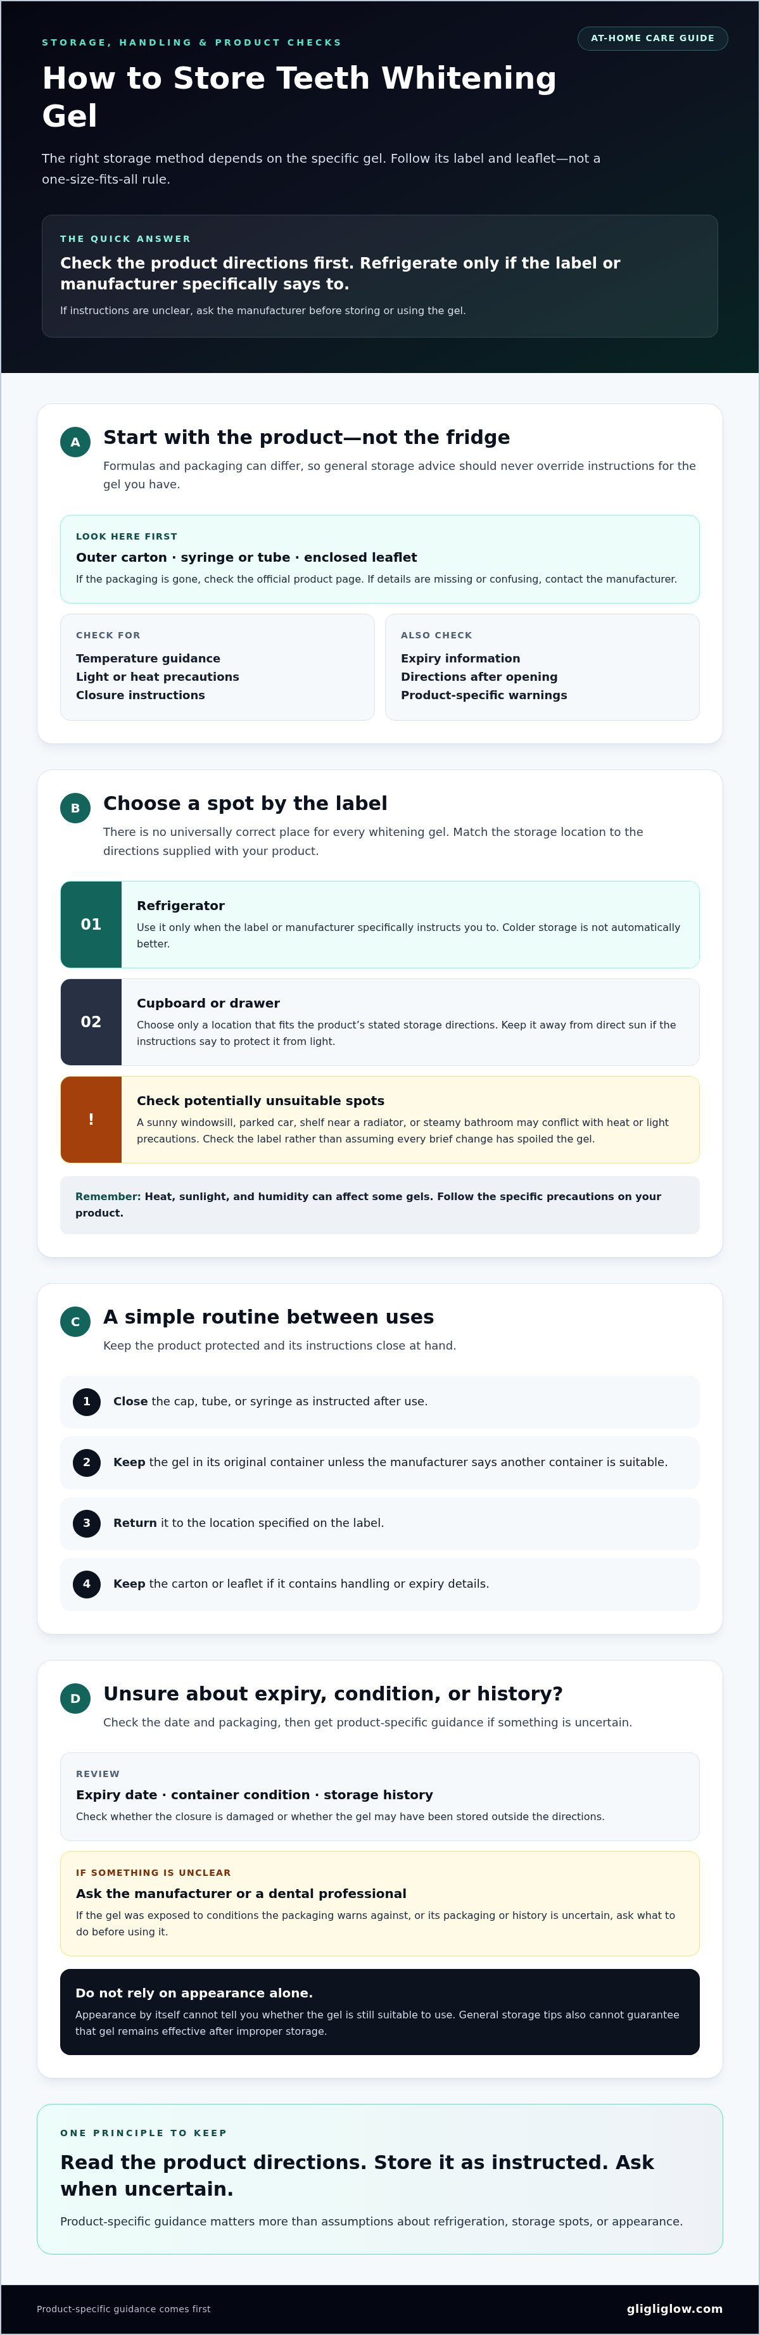Select the Remember note about heat and sunlight
Image resolution: width=760 pixels, height=2335 pixels.
[x=380, y=1205]
